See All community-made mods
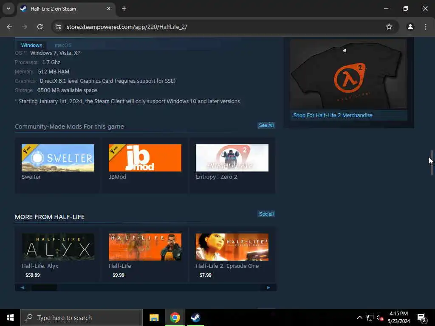This screenshot has width=435, height=326. click(x=266, y=125)
